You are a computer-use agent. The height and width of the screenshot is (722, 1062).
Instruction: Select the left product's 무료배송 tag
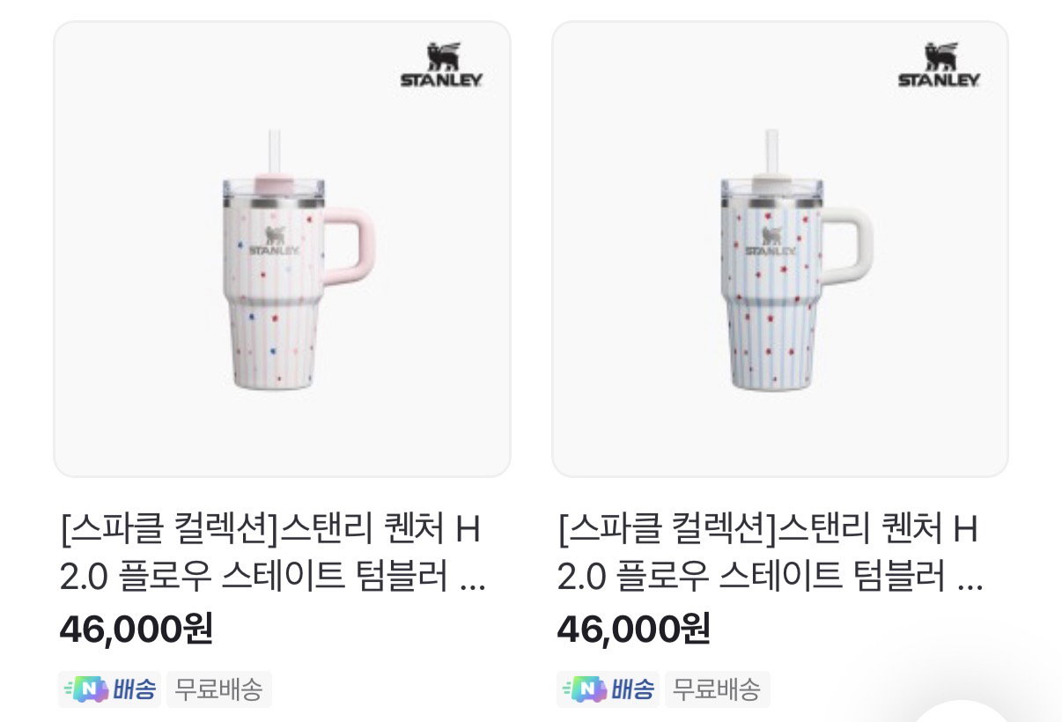point(218,689)
